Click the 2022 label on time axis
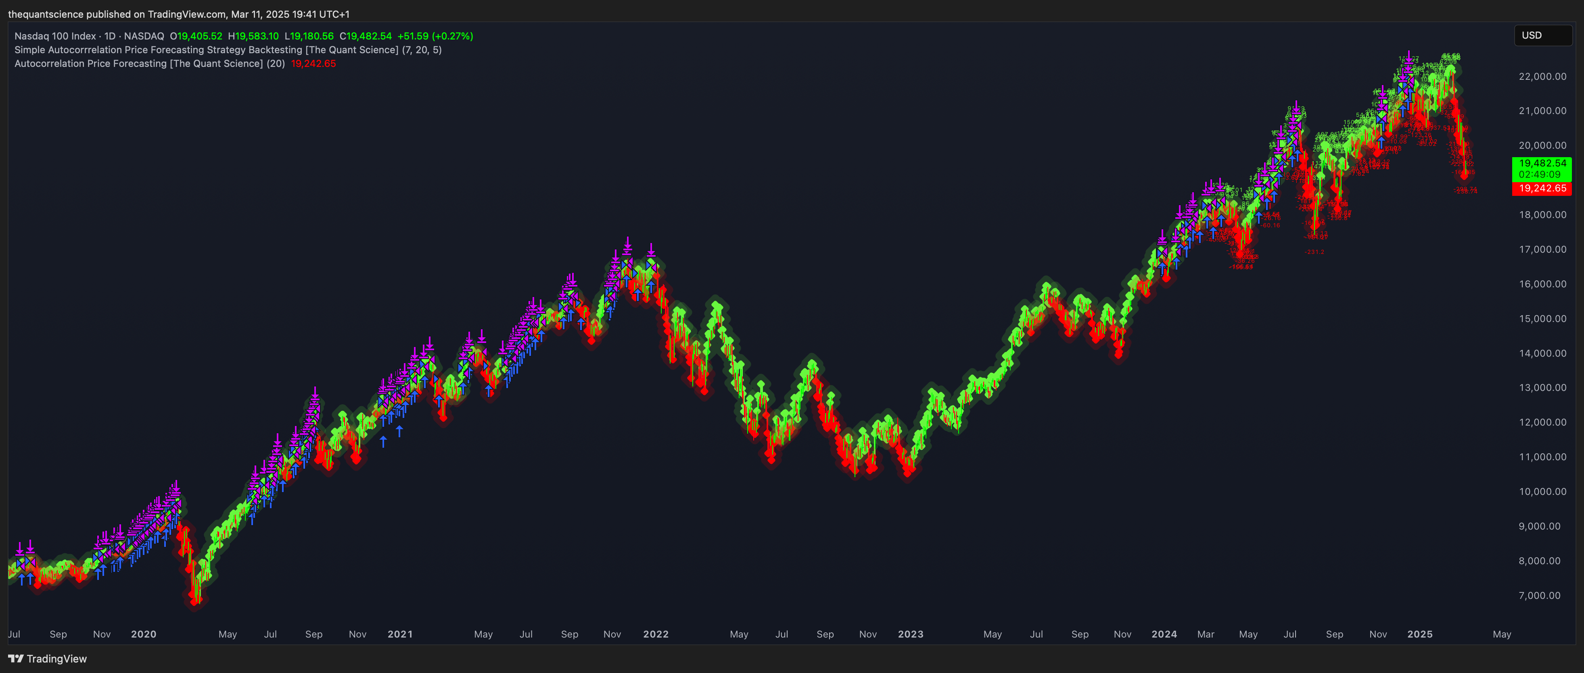1584x673 pixels. 656,634
